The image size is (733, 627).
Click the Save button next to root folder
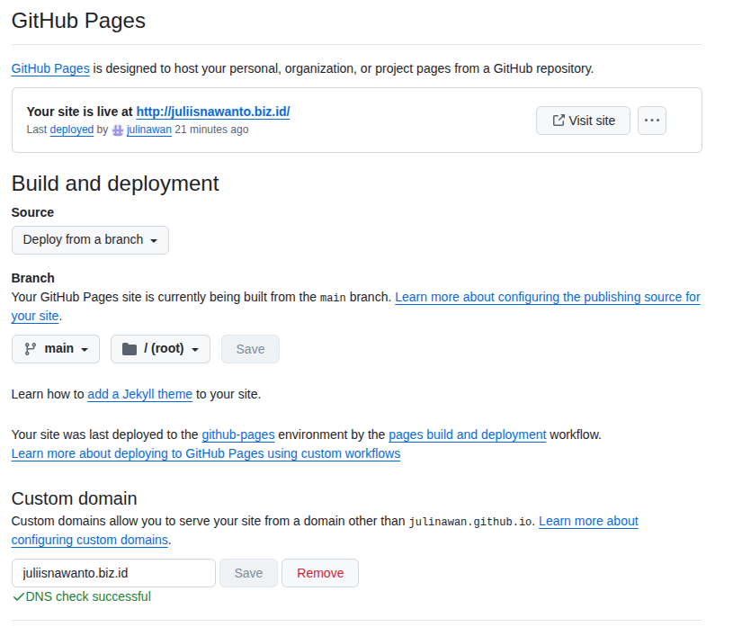(x=251, y=349)
